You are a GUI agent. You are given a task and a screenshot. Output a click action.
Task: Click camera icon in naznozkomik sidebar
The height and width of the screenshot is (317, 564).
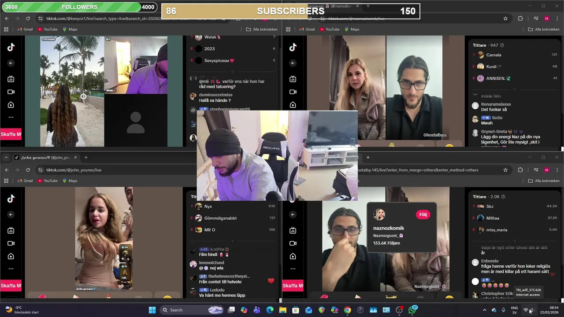[293, 92]
